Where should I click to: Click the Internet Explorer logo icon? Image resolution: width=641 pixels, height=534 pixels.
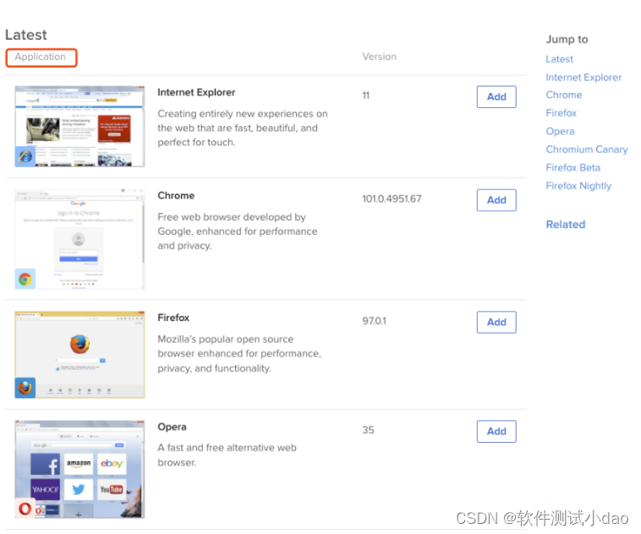coord(25,156)
